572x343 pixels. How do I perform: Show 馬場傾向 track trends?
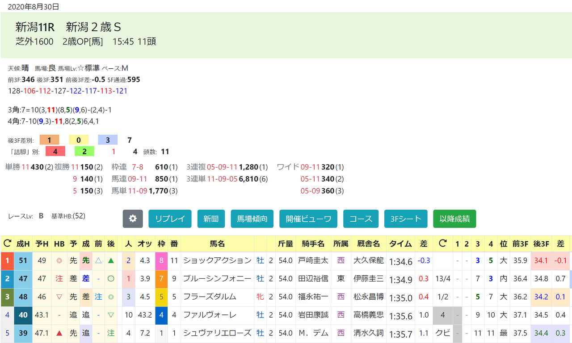(x=252, y=219)
